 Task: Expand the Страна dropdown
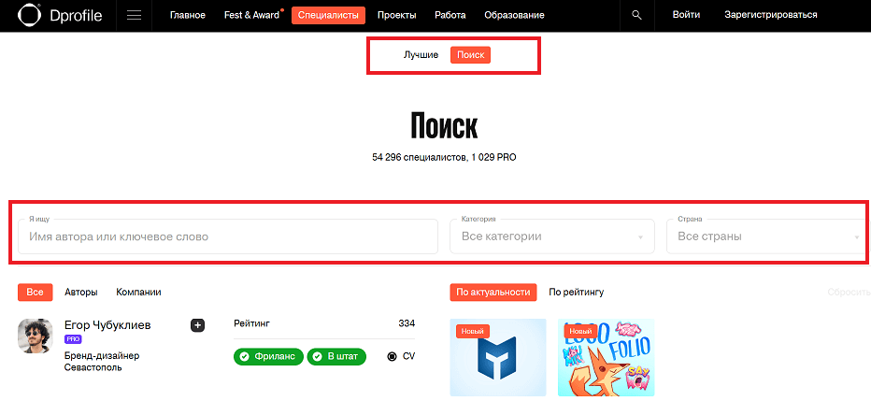pyautogui.click(x=767, y=236)
